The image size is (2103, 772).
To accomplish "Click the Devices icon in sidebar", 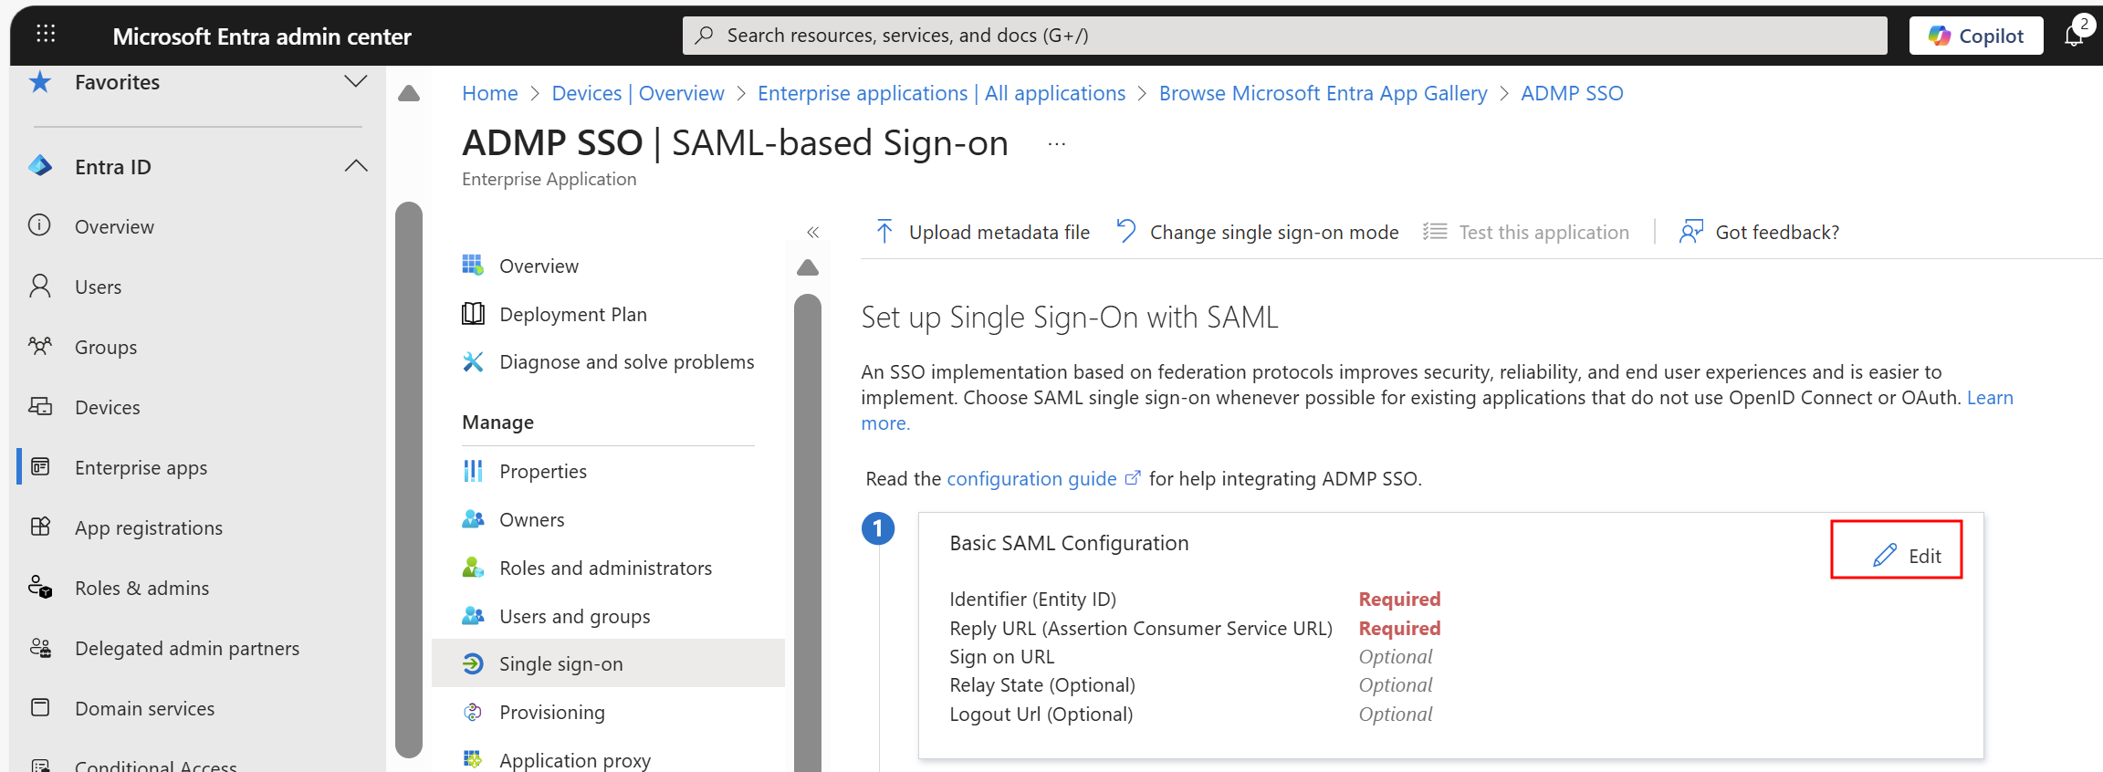I will pyautogui.click(x=40, y=407).
